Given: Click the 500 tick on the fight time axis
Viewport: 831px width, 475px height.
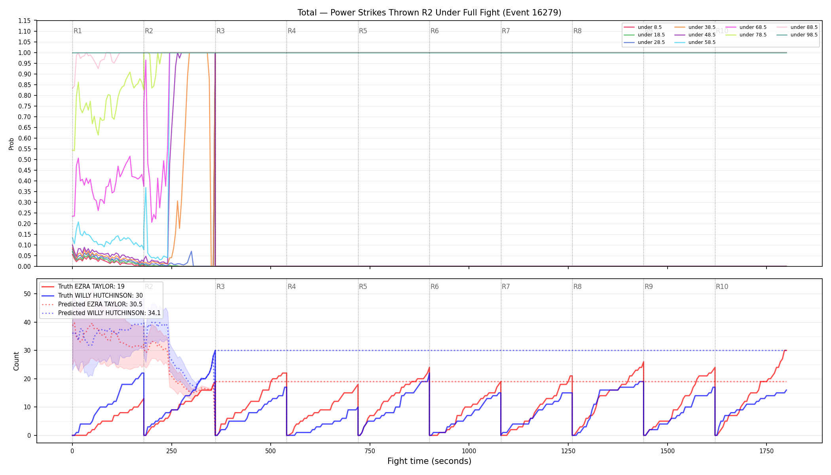Looking at the screenshot, I should pyautogui.click(x=271, y=451).
